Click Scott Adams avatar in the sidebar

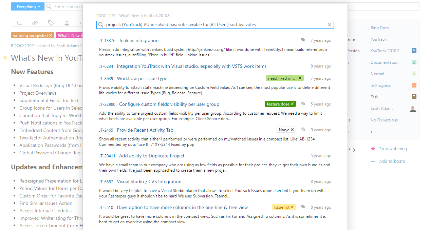click(x=413, y=109)
